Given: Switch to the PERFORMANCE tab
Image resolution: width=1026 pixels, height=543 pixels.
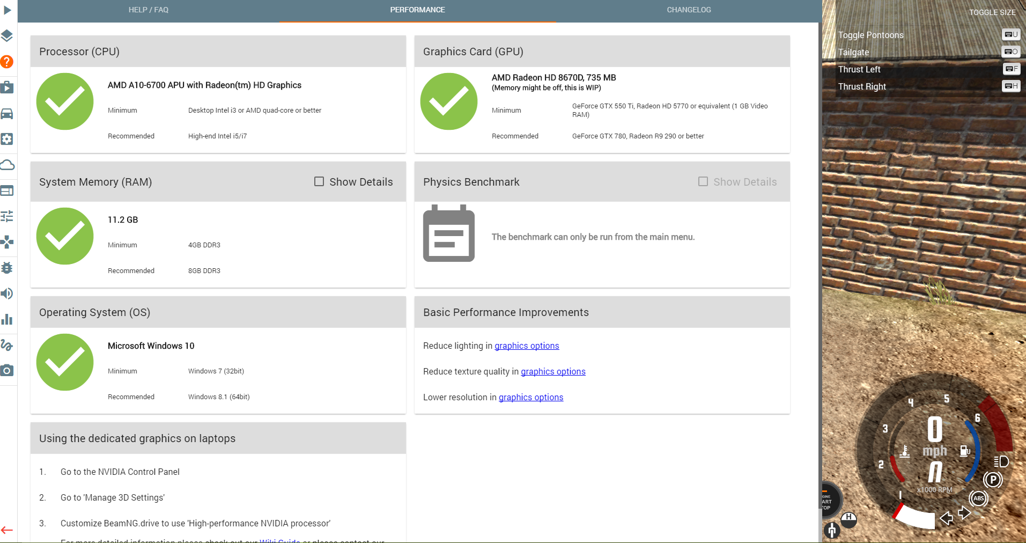Looking at the screenshot, I should coord(418,10).
